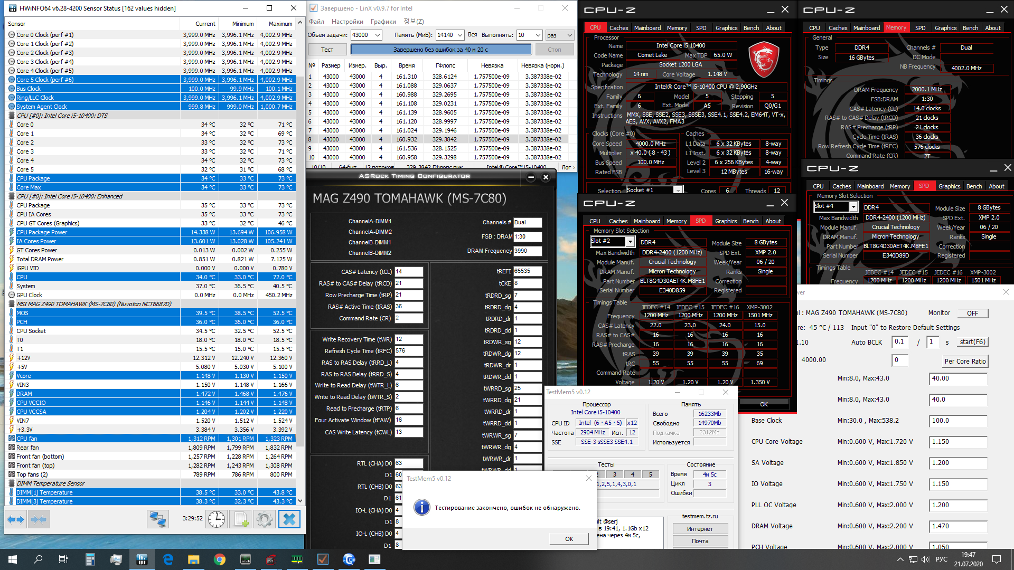The width and height of the screenshot is (1014, 570).
Task: Select test number 4 toggle in TestMem5
Action: [x=632, y=474]
